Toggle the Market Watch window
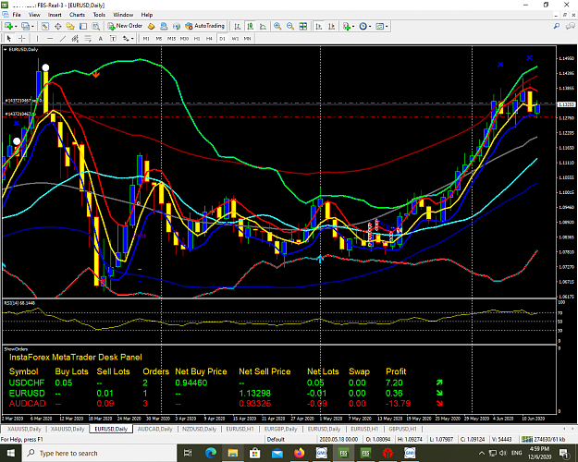The width and height of the screenshot is (578, 462). pyautogui.click(x=45, y=26)
